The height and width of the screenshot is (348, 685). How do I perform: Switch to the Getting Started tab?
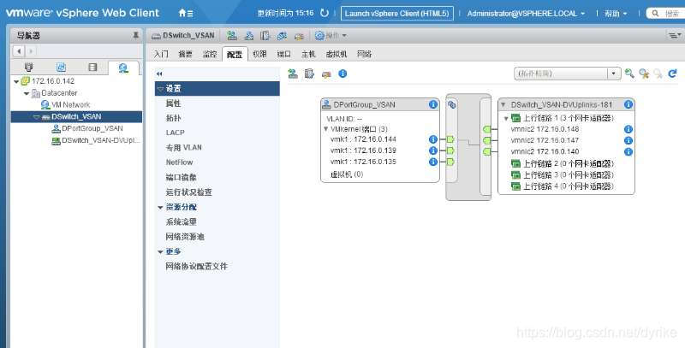click(x=161, y=54)
